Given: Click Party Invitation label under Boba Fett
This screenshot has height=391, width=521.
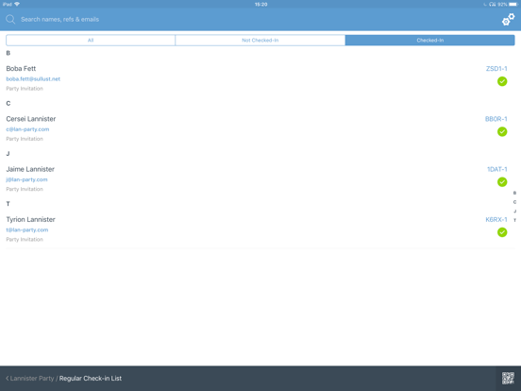Looking at the screenshot, I should pyautogui.click(x=25, y=89).
